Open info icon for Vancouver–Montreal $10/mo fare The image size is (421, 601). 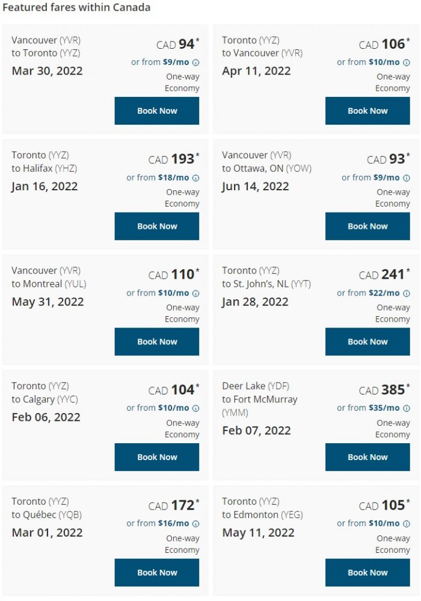coord(195,293)
